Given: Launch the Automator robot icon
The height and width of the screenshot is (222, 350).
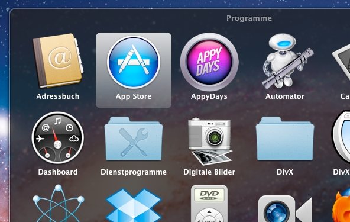Looking at the screenshot, I should coord(287,62).
